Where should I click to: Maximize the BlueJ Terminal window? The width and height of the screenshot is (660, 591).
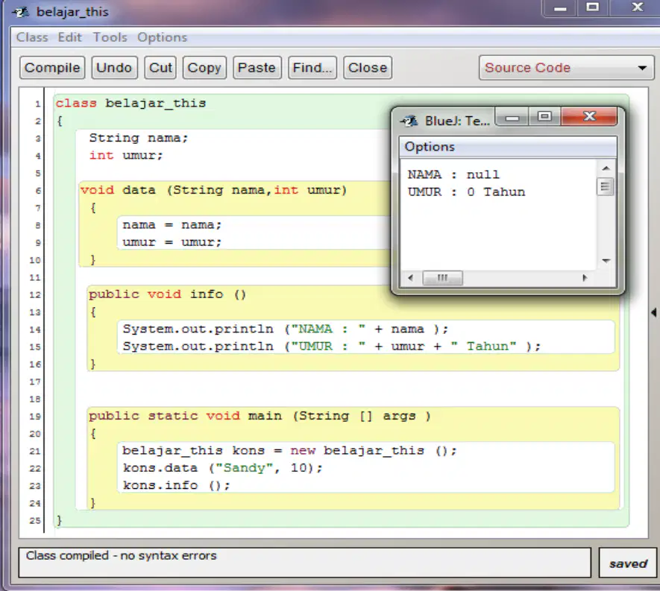click(544, 116)
